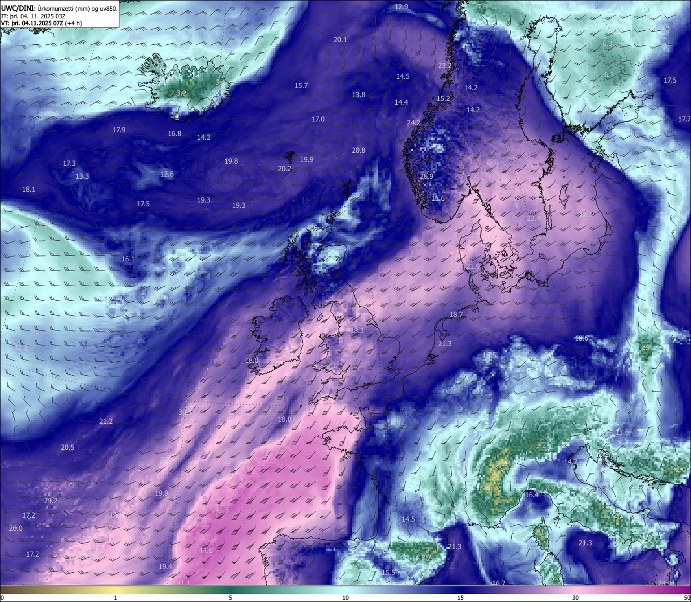This screenshot has height=602, width=691.
Task: Click the value 17.0 on the map
Action: click(318, 119)
